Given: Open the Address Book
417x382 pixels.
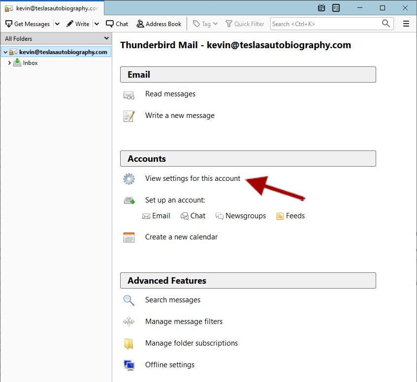Looking at the screenshot, I should [x=159, y=24].
